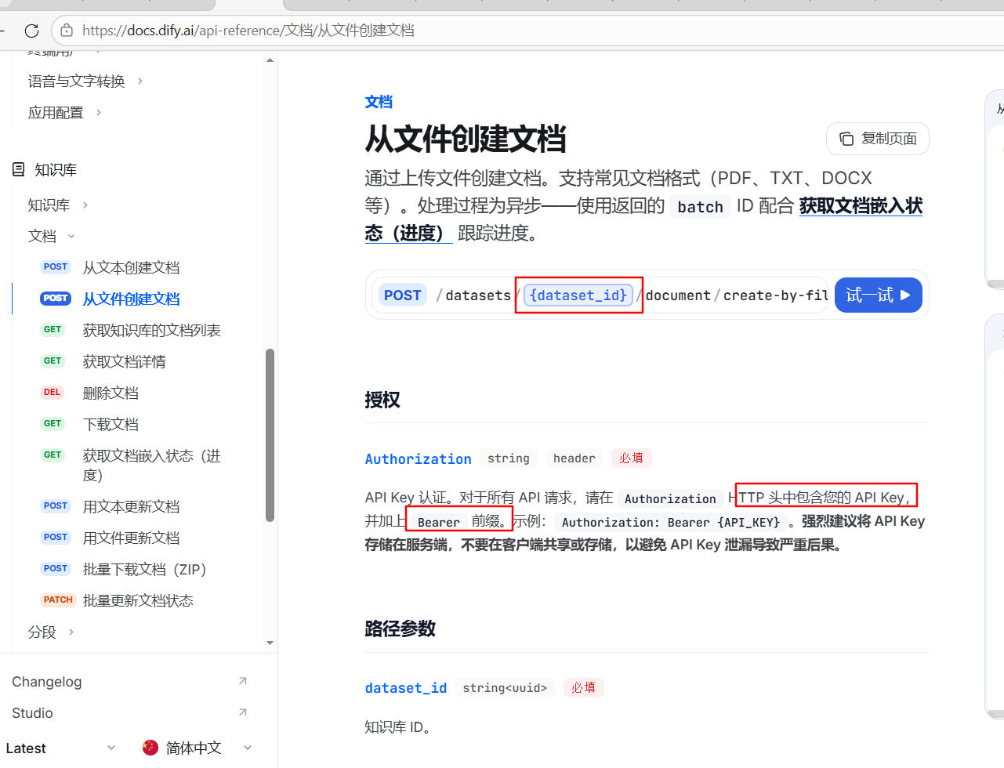The width and height of the screenshot is (1004, 768).
Task: Open 批量下载文档 (ZIP) page
Action: pyautogui.click(x=145, y=570)
